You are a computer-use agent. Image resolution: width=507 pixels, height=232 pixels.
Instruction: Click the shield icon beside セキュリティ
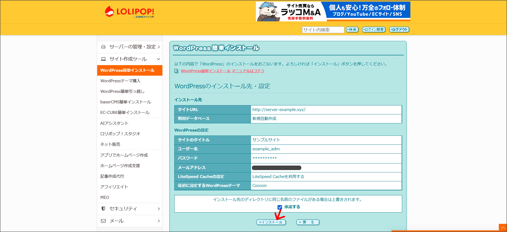tap(104, 209)
